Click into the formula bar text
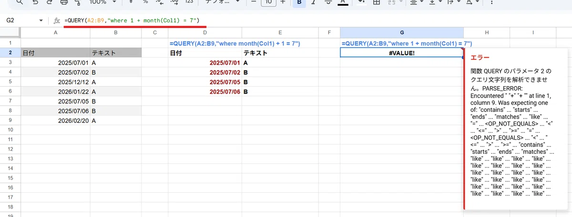The image size is (572, 217). [x=132, y=21]
